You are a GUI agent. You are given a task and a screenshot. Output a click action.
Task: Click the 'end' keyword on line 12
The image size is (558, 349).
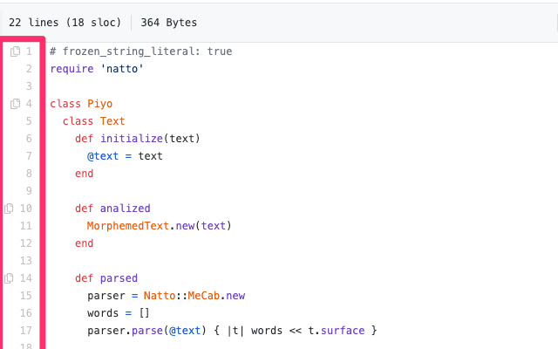(85, 243)
